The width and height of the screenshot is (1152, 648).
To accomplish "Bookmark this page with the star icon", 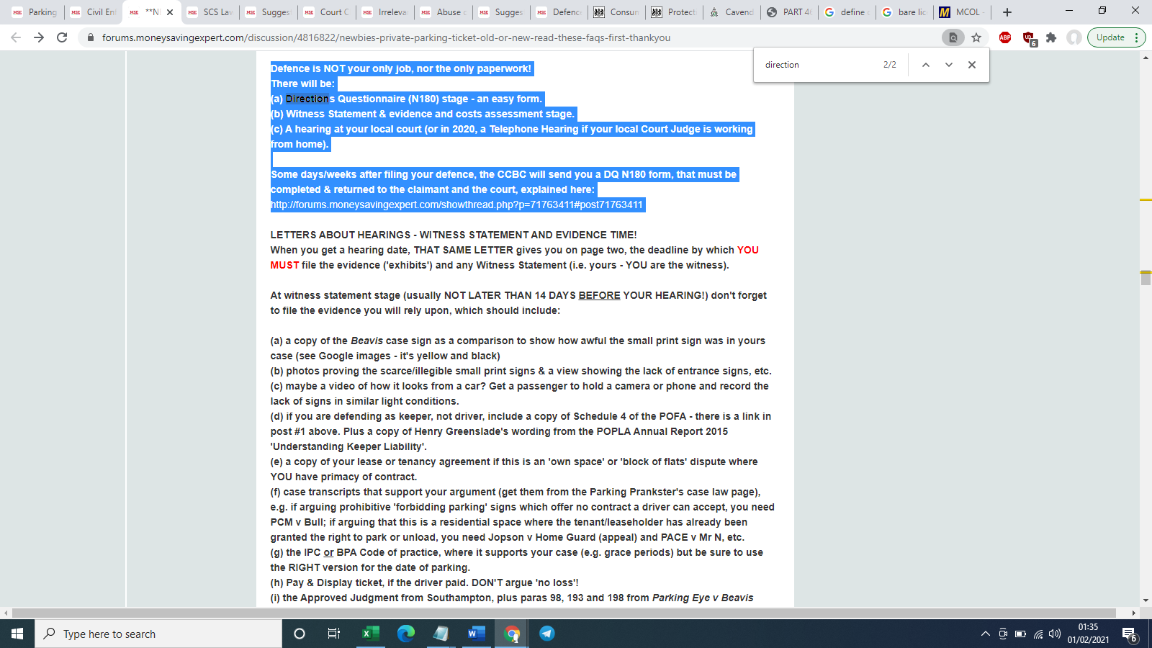I will pyautogui.click(x=976, y=37).
